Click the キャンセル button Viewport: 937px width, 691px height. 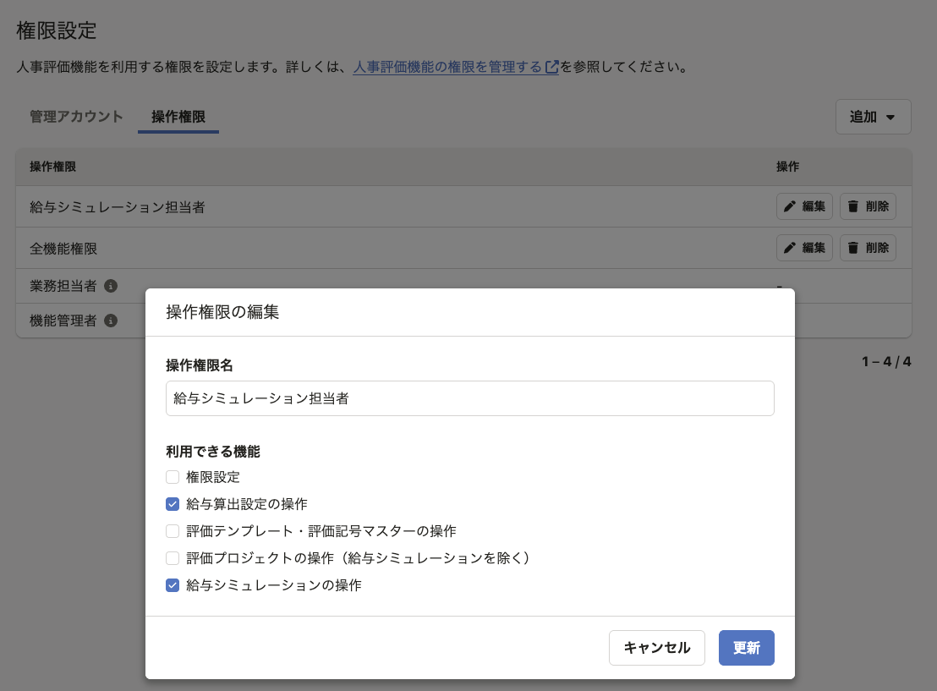pyautogui.click(x=656, y=648)
